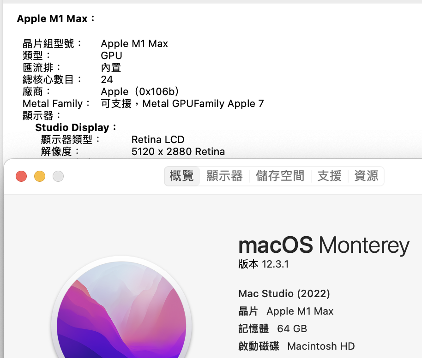Click the 記憶體 64 GB line

click(272, 328)
